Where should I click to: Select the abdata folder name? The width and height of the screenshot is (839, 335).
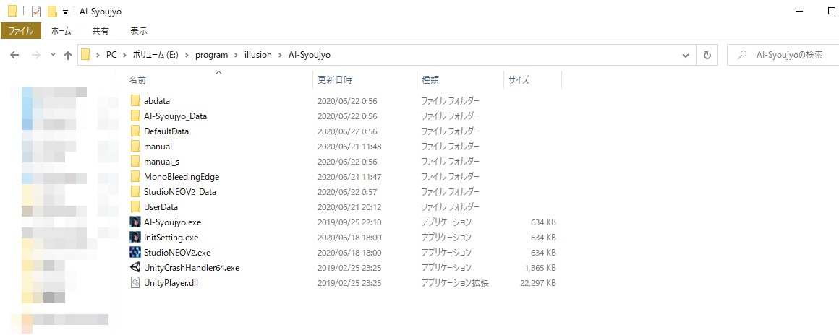(x=157, y=100)
